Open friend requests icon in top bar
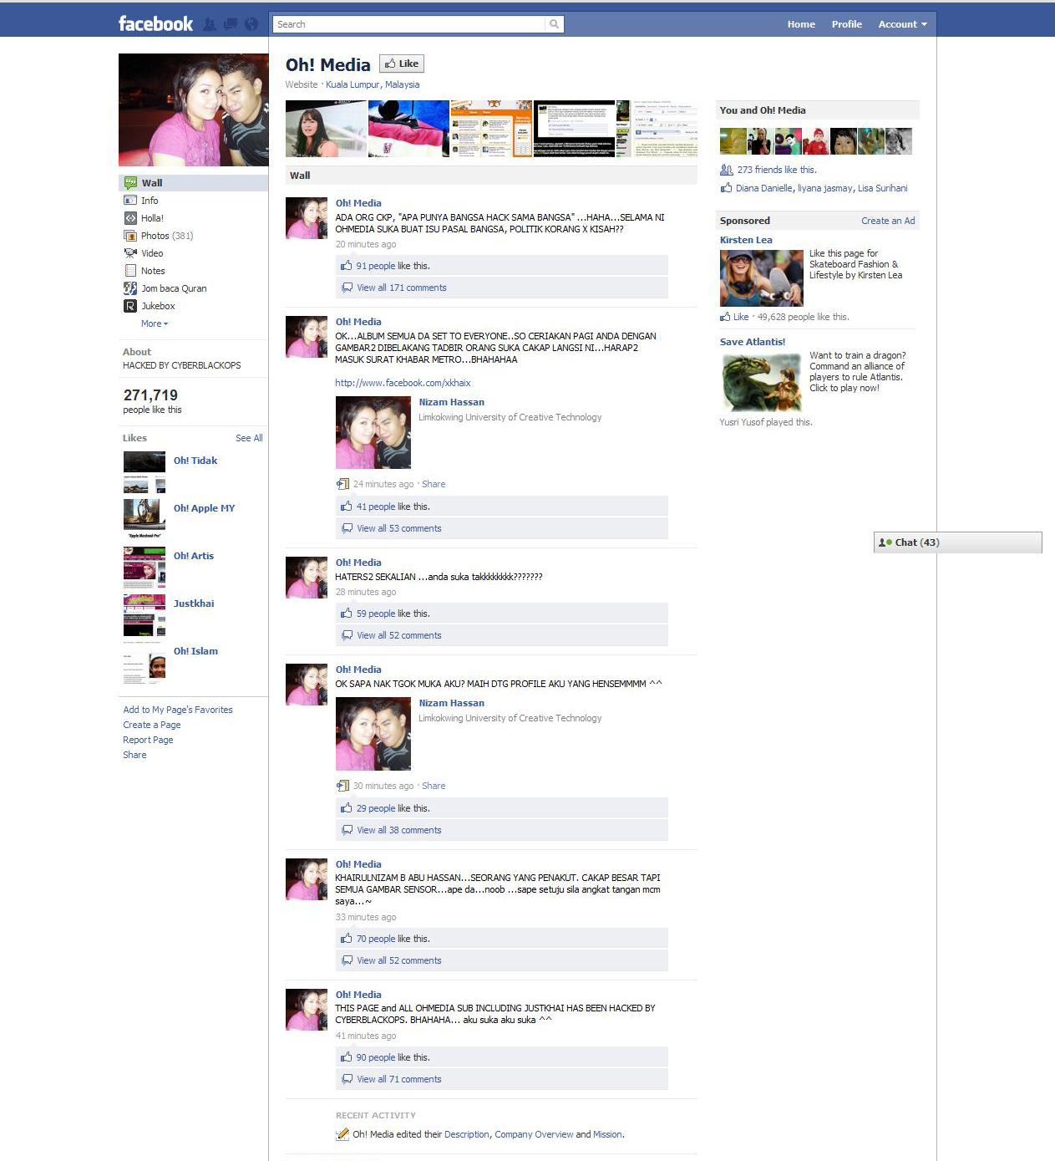This screenshot has height=1161, width=1055. pyautogui.click(x=210, y=24)
